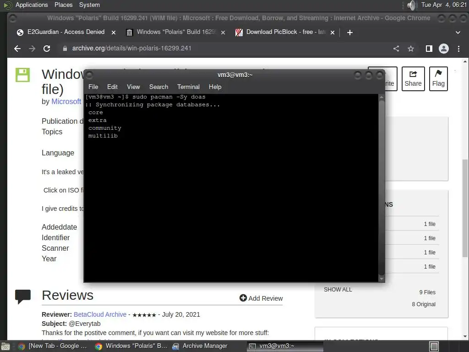
Task: Click the Chrome page vertical scrollbar thumb
Action: coord(465,208)
